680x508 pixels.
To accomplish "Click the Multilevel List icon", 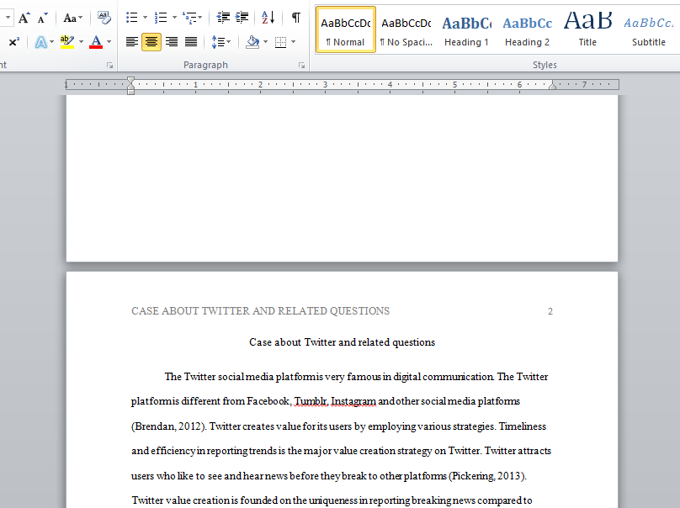I will [x=189, y=18].
